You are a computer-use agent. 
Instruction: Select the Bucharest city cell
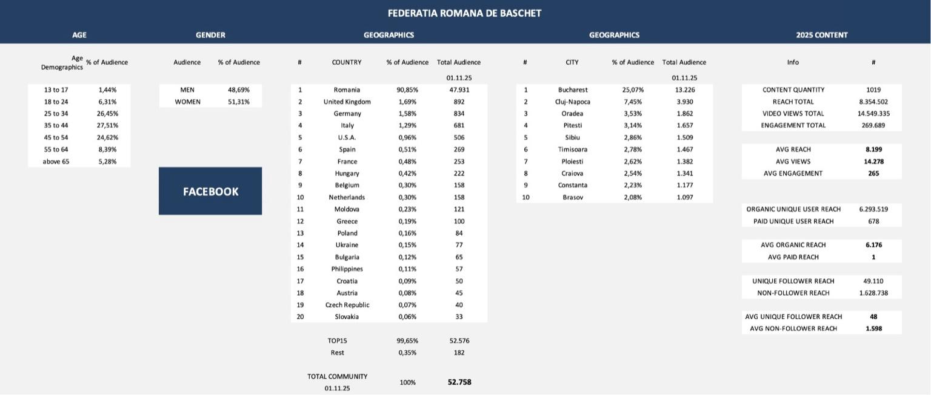[573, 90]
